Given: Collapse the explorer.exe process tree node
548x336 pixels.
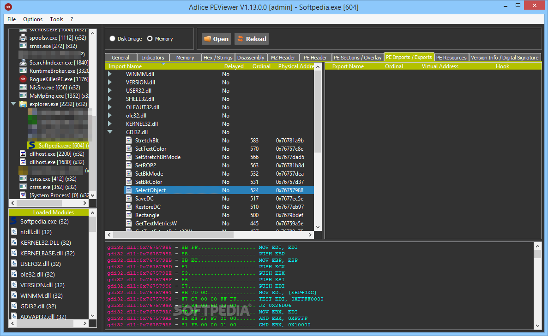Looking at the screenshot, I should [13, 104].
